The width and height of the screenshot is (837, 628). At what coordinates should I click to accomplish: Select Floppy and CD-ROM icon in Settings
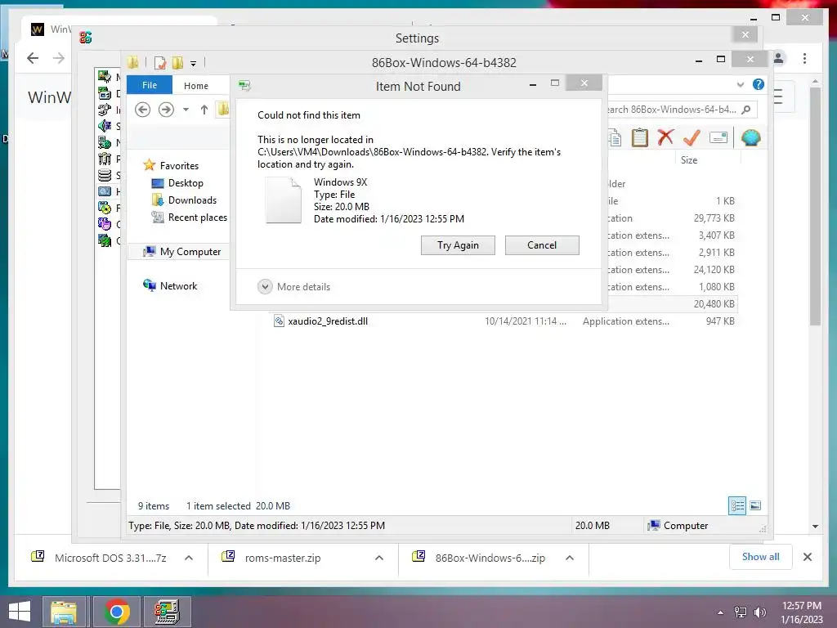point(105,208)
